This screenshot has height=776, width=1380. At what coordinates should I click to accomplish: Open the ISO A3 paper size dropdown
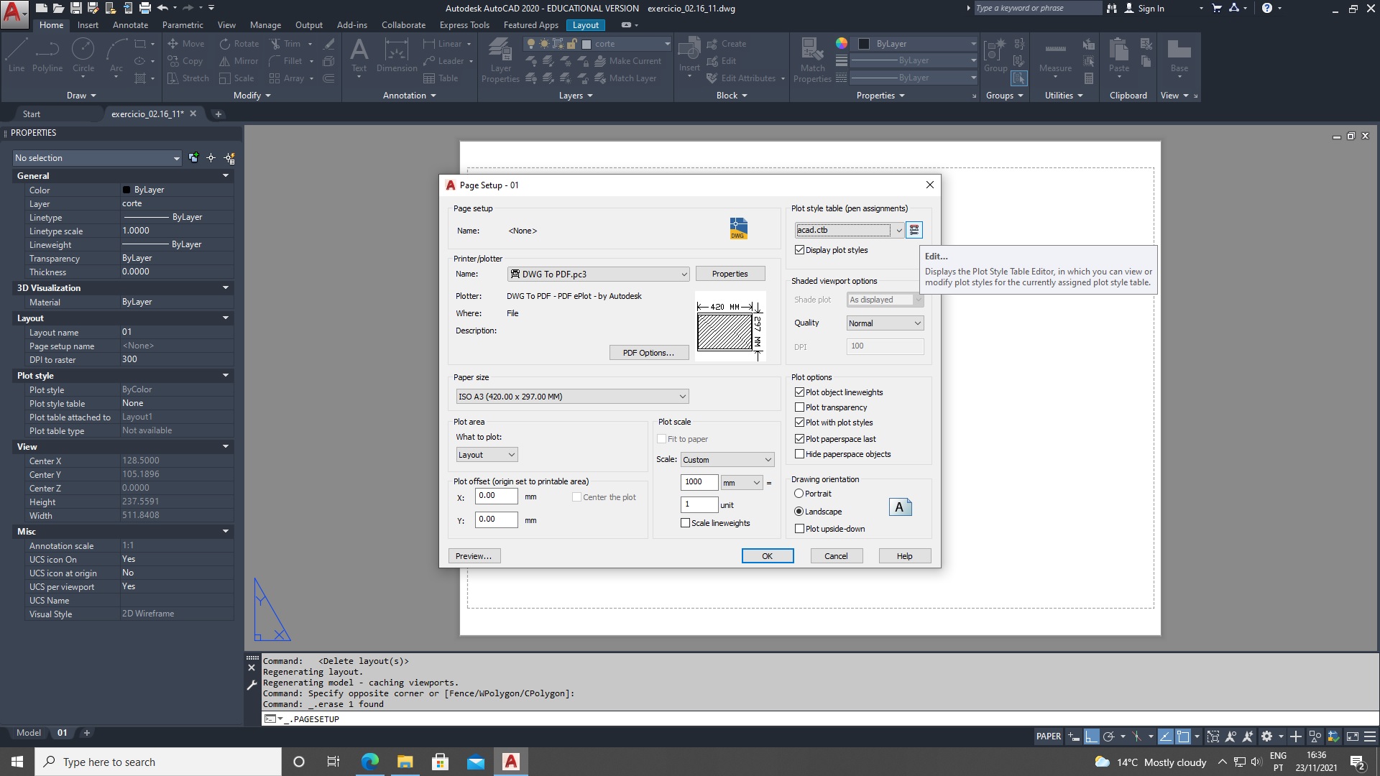pos(572,397)
